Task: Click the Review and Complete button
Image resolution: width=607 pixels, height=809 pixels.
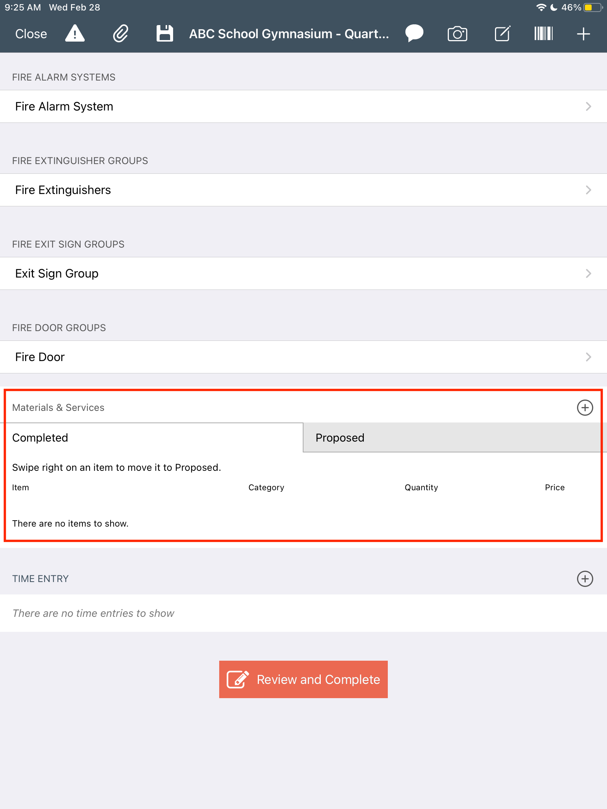Action: (303, 679)
